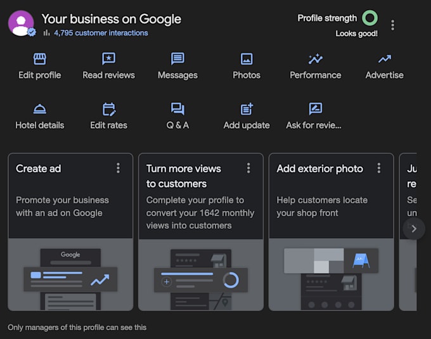Click the Photos label
The image size is (431, 339).
click(x=247, y=75)
